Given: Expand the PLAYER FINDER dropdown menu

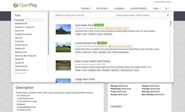Looking at the screenshot, I should point(139,9).
